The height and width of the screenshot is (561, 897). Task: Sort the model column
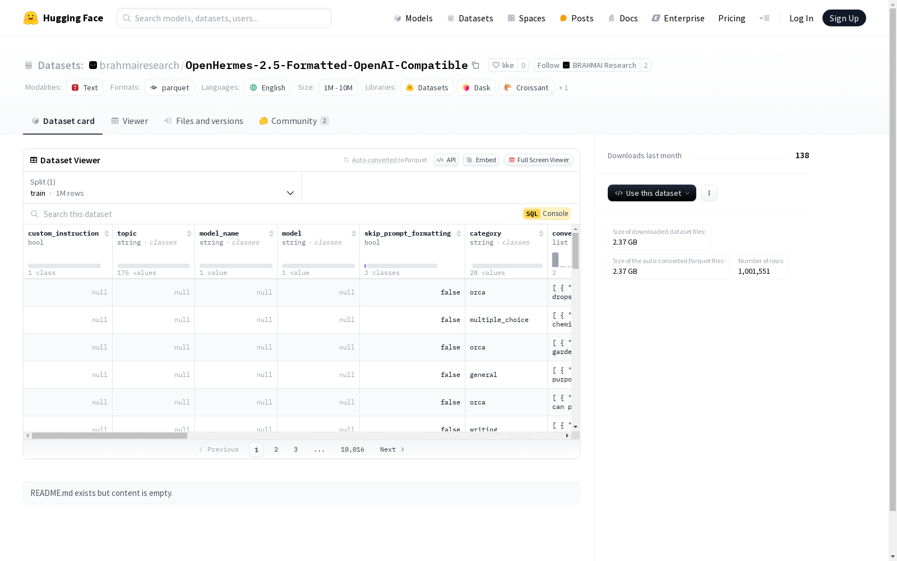(354, 233)
